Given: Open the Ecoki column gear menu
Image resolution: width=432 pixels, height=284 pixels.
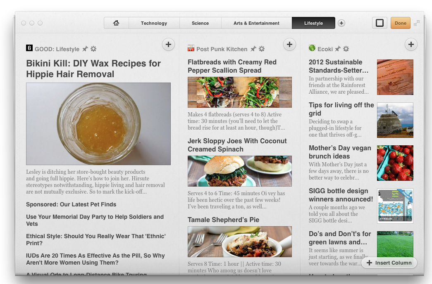Looking at the screenshot, I should click(346, 49).
